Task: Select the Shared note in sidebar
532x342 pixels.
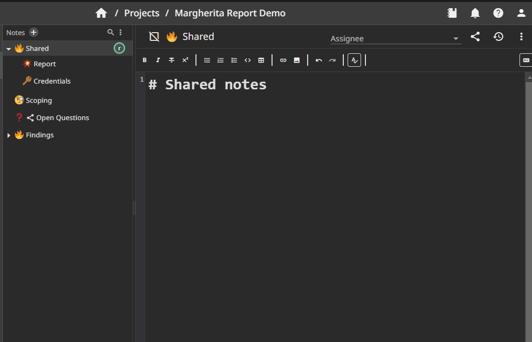Action: tap(67, 49)
